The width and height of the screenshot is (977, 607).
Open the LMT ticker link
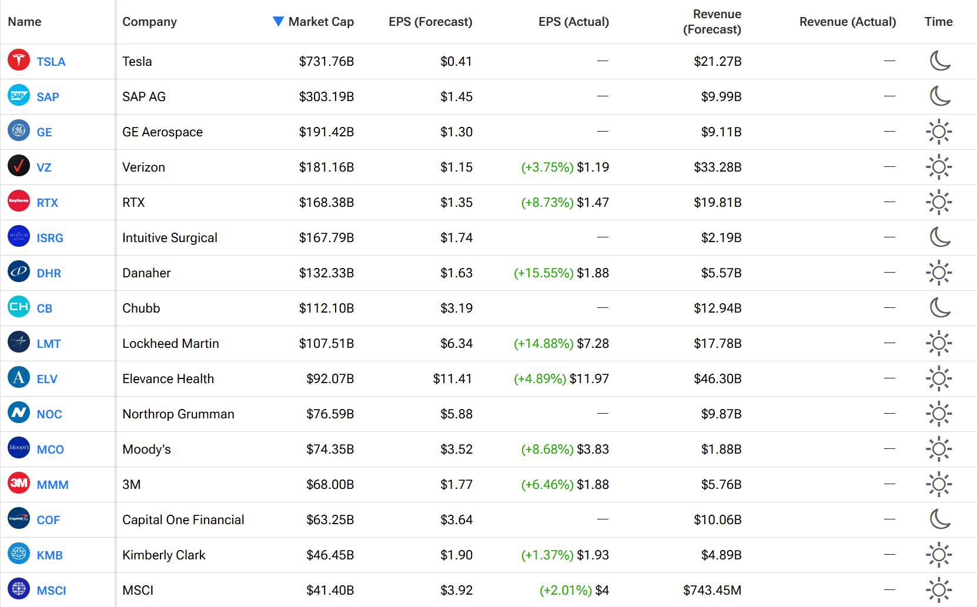[49, 344]
